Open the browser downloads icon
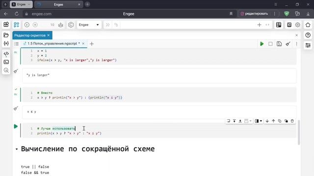The image size is (314, 176). coord(308,14)
